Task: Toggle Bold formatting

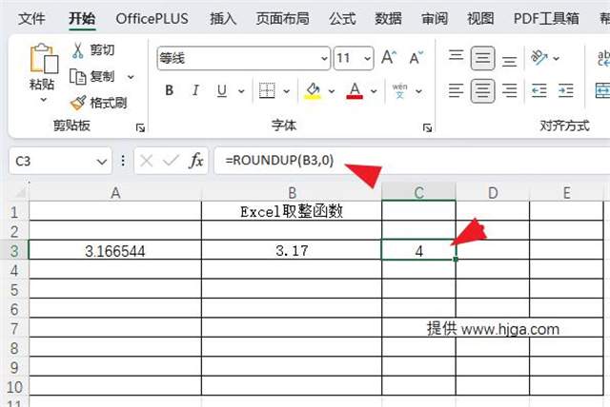Action: 170,90
